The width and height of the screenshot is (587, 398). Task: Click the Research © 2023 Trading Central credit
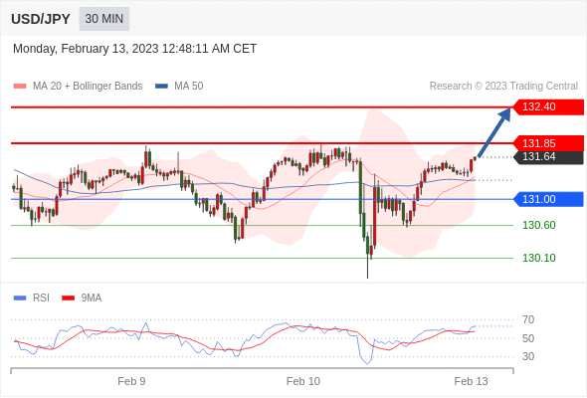[503, 87]
